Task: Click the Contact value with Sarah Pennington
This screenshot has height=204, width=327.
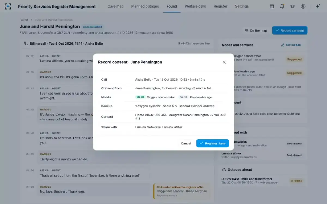Action: point(180,117)
